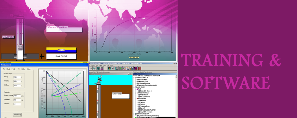Viewport: 297px width, 118px height.
Task: Switch to the Pvt tab
Action: pyautogui.click(x=4, y=69)
